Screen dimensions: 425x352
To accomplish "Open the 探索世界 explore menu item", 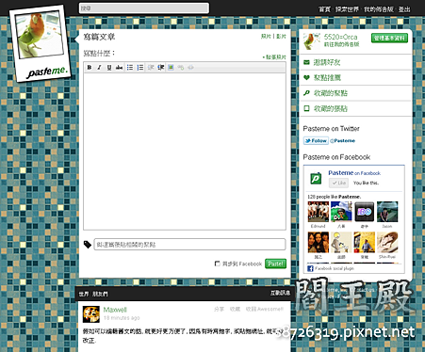I will (347, 9).
